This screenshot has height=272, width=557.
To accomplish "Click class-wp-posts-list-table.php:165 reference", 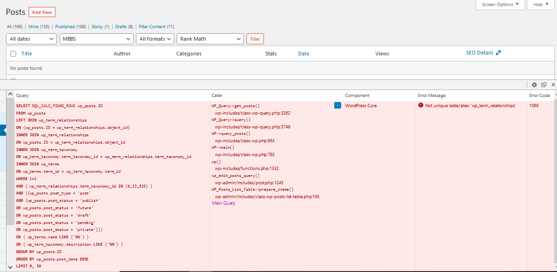I will pos(267,196).
